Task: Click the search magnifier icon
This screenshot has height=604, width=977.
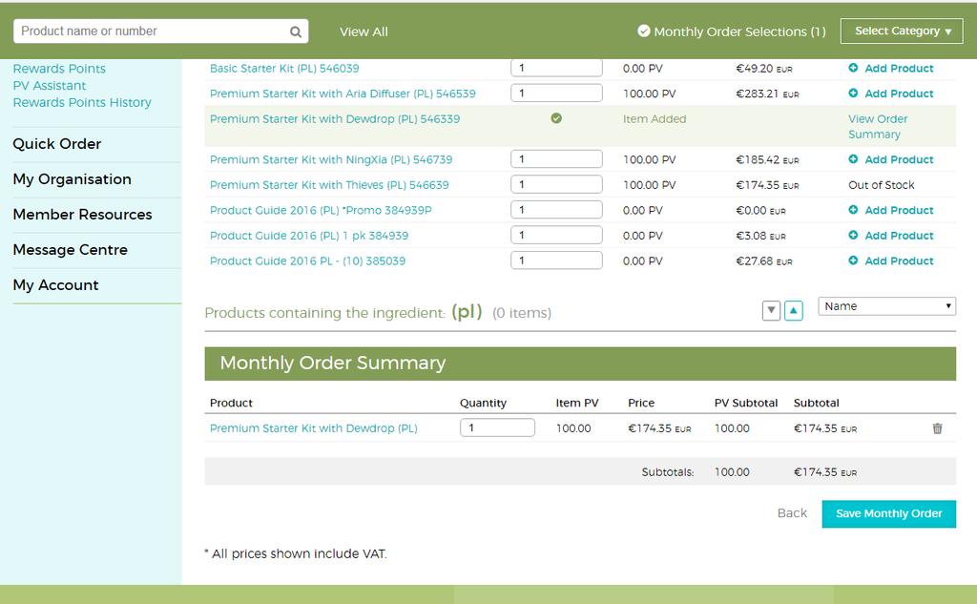Action: [296, 31]
